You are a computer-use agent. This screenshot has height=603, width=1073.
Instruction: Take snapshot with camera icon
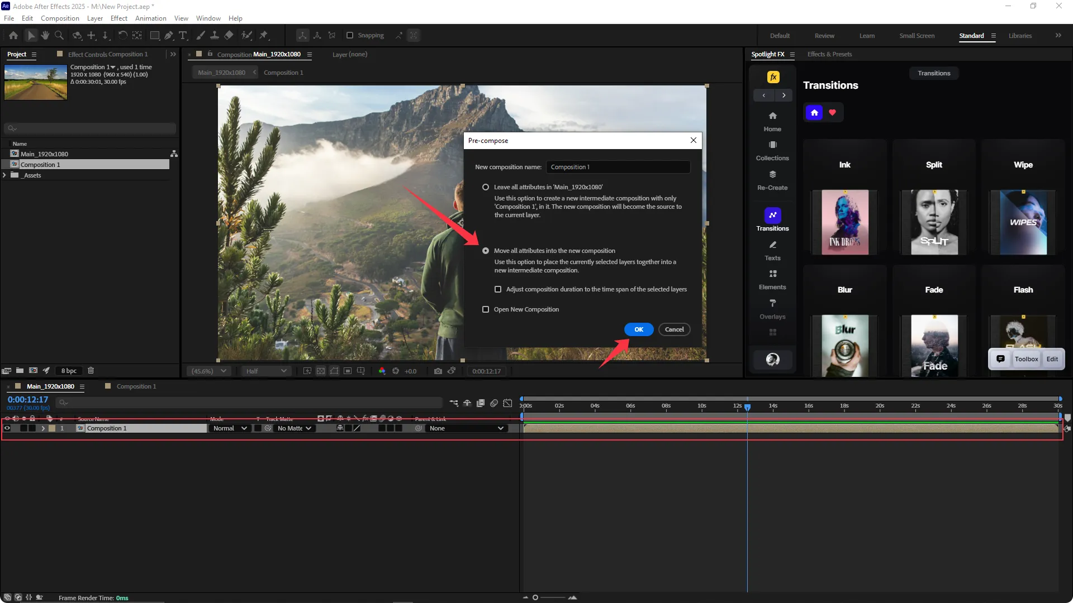pyautogui.click(x=438, y=371)
